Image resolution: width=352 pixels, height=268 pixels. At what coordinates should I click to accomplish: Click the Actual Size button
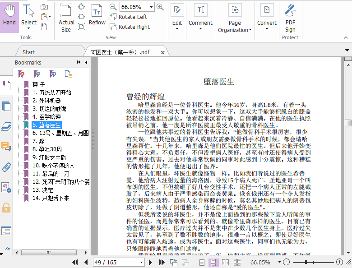coord(66,18)
